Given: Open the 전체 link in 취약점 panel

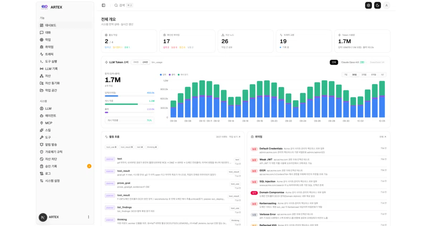Looking at the screenshot, I should tap(383, 137).
